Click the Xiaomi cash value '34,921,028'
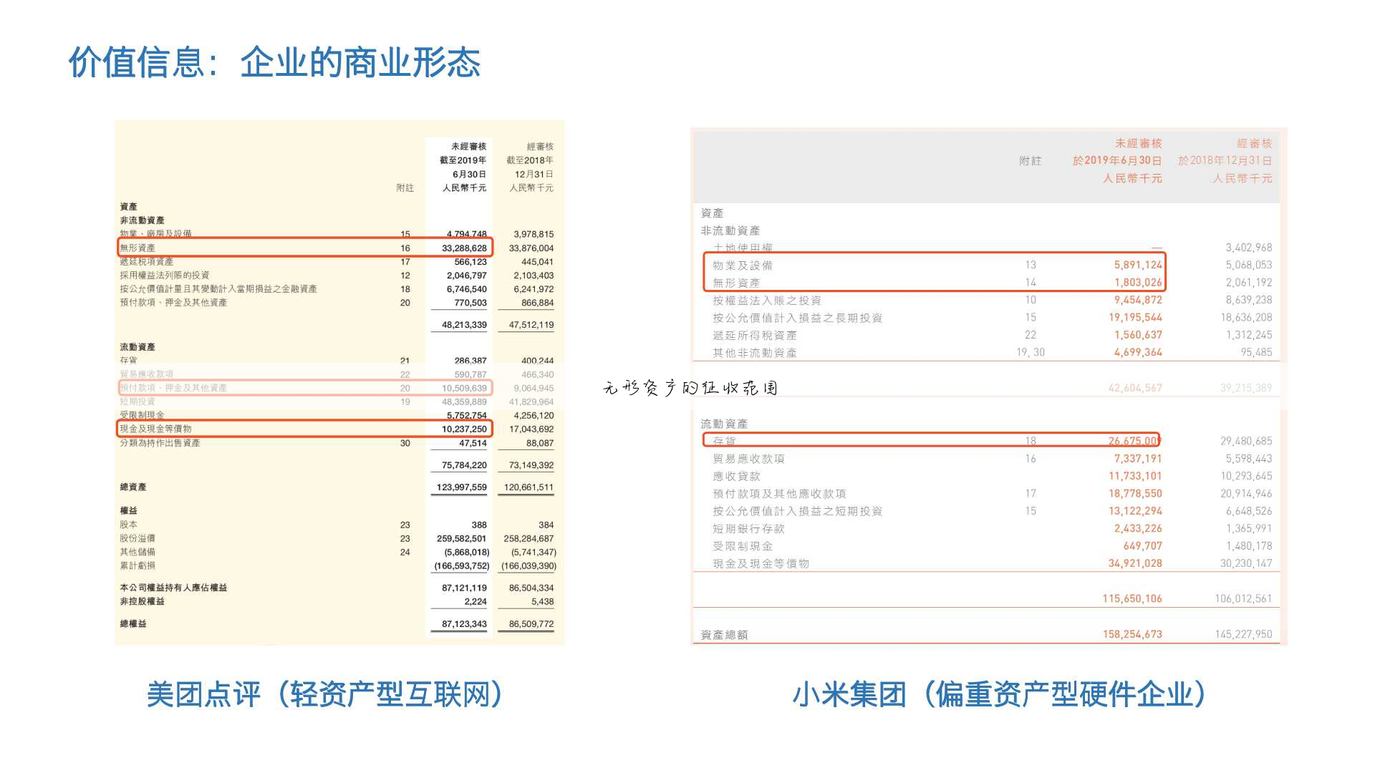This screenshot has width=1375, height=773. click(x=1135, y=564)
